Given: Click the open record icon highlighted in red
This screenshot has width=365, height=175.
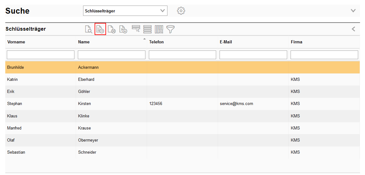Looking at the screenshot, I should [x=100, y=29].
